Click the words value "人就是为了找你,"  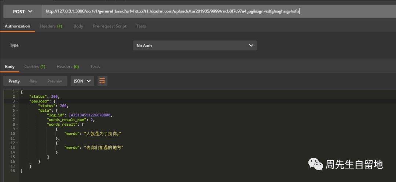(103, 134)
